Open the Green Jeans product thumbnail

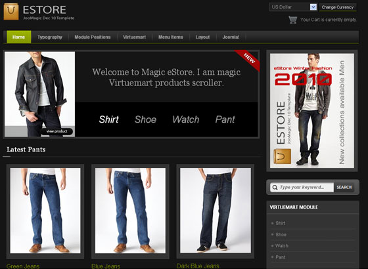45,211
